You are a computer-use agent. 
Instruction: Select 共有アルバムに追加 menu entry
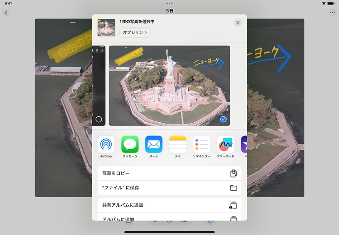click(x=169, y=205)
